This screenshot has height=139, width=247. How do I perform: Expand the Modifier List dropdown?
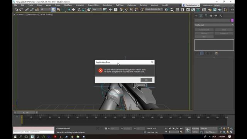point(214,25)
